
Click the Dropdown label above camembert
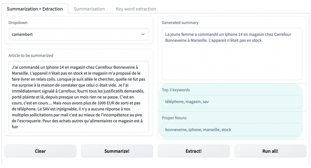pyautogui.click(x=18, y=23)
